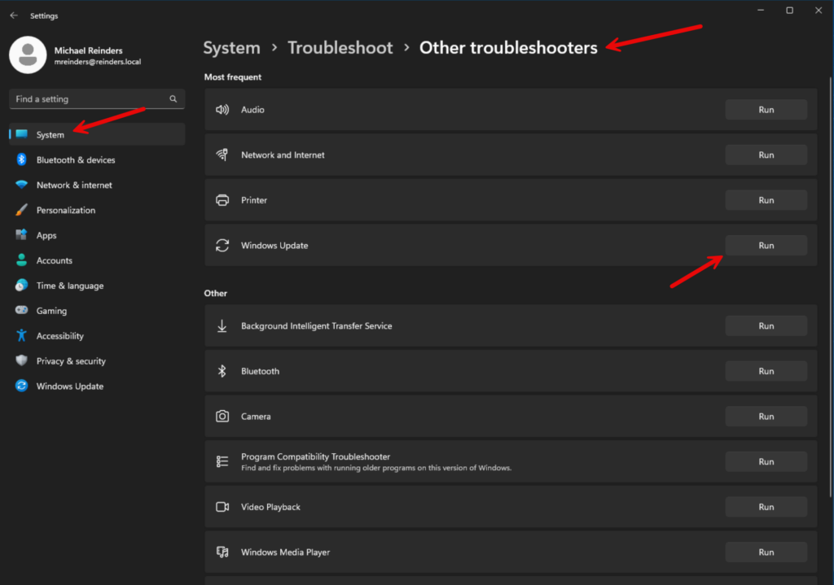This screenshot has width=834, height=585.
Task: Click the Windows Update troubleshooter refresh icon
Action: click(222, 245)
